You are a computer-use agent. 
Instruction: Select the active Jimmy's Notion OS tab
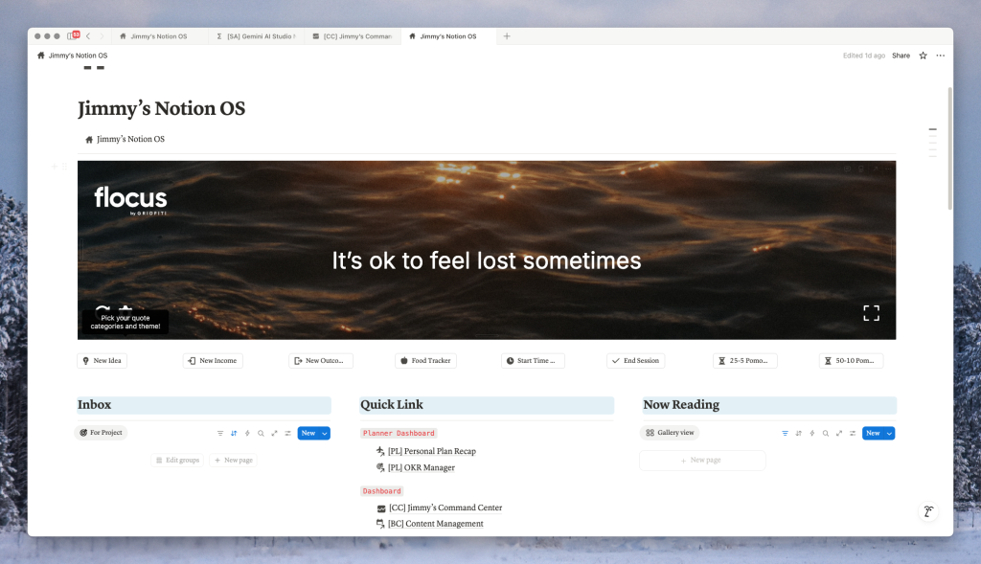pos(448,36)
